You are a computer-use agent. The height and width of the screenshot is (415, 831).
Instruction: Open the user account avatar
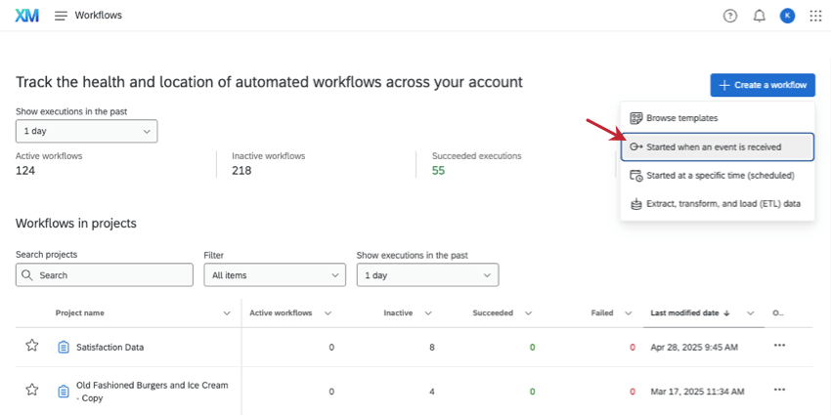[x=787, y=16]
